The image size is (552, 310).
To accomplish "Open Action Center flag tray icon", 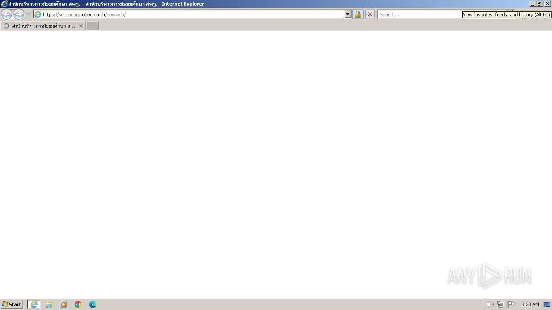I will point(511,304).
